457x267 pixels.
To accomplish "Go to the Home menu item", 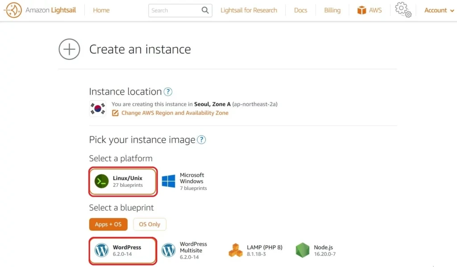I will [101, 10].
